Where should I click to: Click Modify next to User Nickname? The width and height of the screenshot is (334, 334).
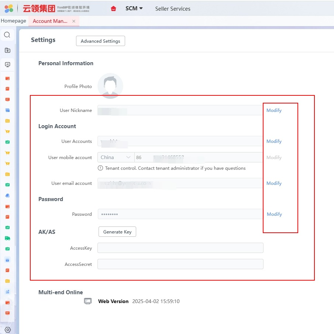(274, 110)
